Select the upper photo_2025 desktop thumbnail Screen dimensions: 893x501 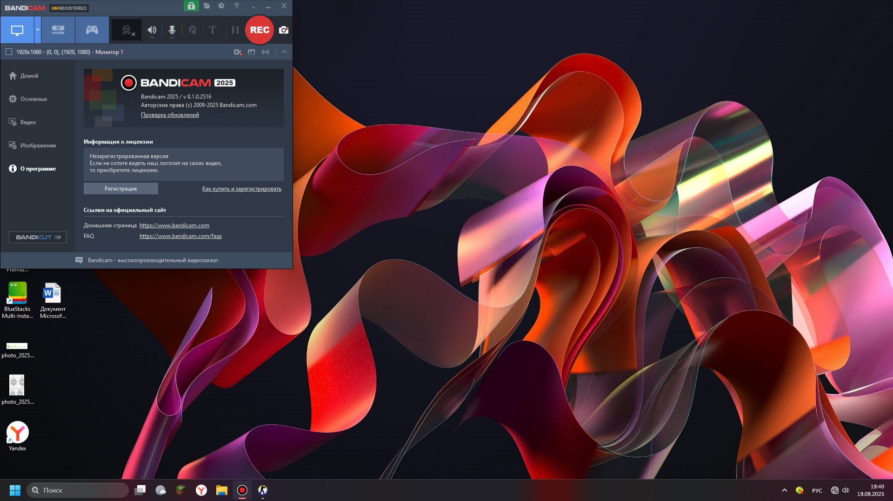click(x=17, y=350)
